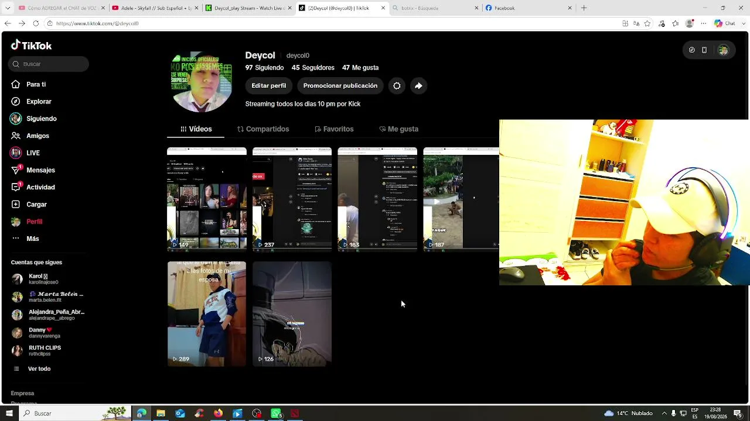750x421 pixels.
Task: Open browser profile avatar icon
Action: 690,23
